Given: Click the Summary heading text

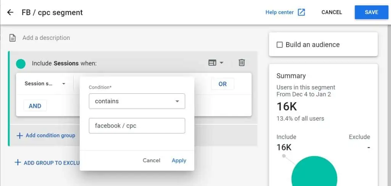Looking at the screenshot, I should click(x=291, y=76).
